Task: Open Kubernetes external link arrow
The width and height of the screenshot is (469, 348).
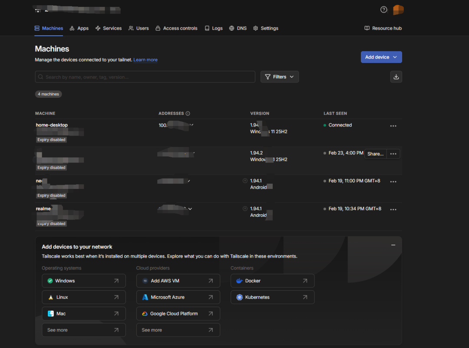Action: (x=305, y=297)
